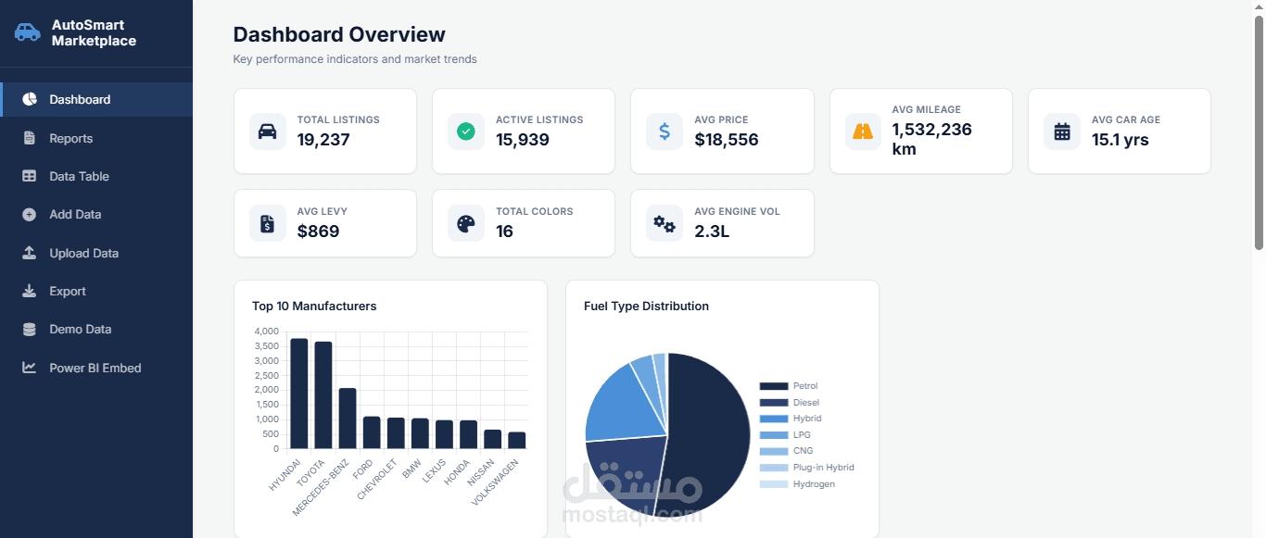Image resolution: width=1266 pixels, height=538 pixels.
Task: Go to Data Table section
Action: tap(96, 176)
